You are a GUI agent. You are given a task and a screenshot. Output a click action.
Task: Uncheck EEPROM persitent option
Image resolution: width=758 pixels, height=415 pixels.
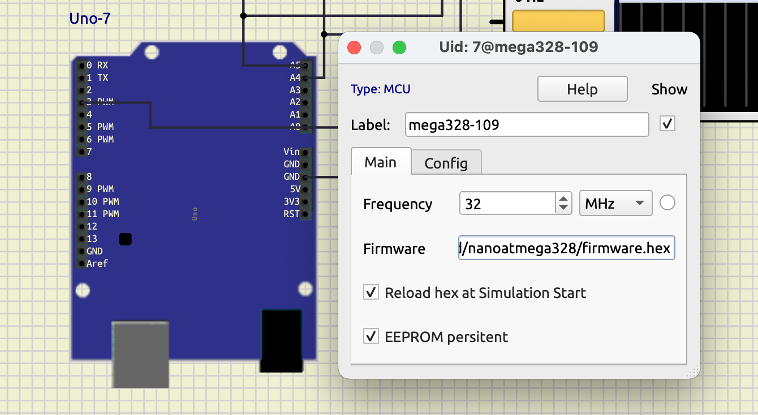(x=371, y=336)
